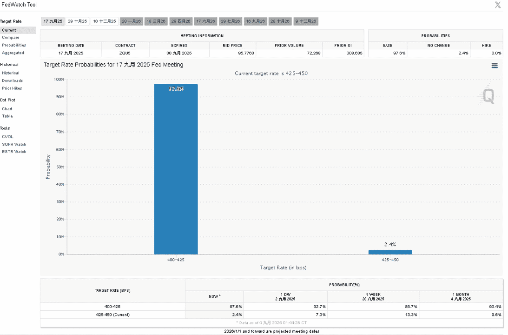Click the 425-450 (Current) table row label

(x=112, y=315)
